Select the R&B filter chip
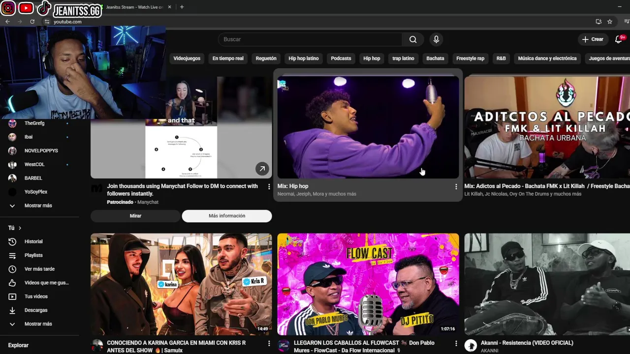Viewport: 630px width, 354px height. coord(501,59)
